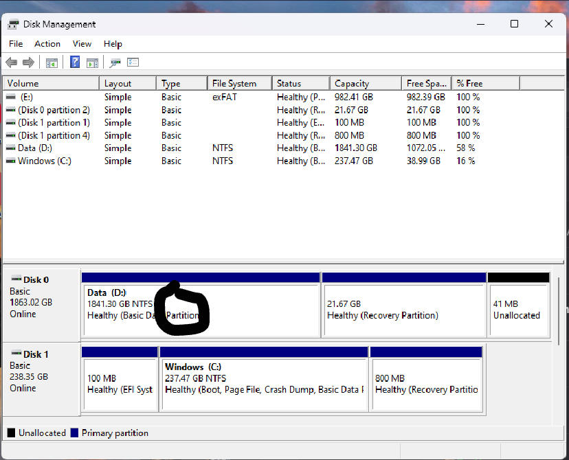This screenshot has width=569, height=460.
Task: Click the exFAT file system cell
Action: coord(225,97)
